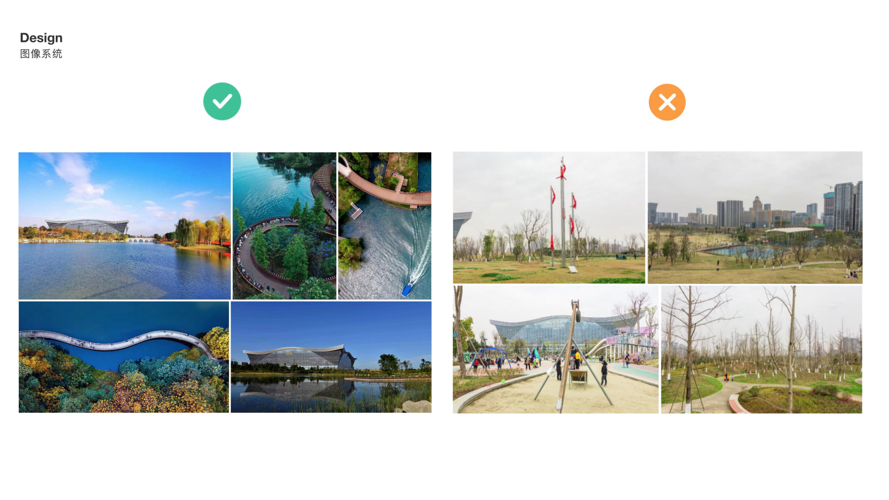Select the blue lake stadium photo
This screenshot has width=889, height=500.
pos(124,226)
